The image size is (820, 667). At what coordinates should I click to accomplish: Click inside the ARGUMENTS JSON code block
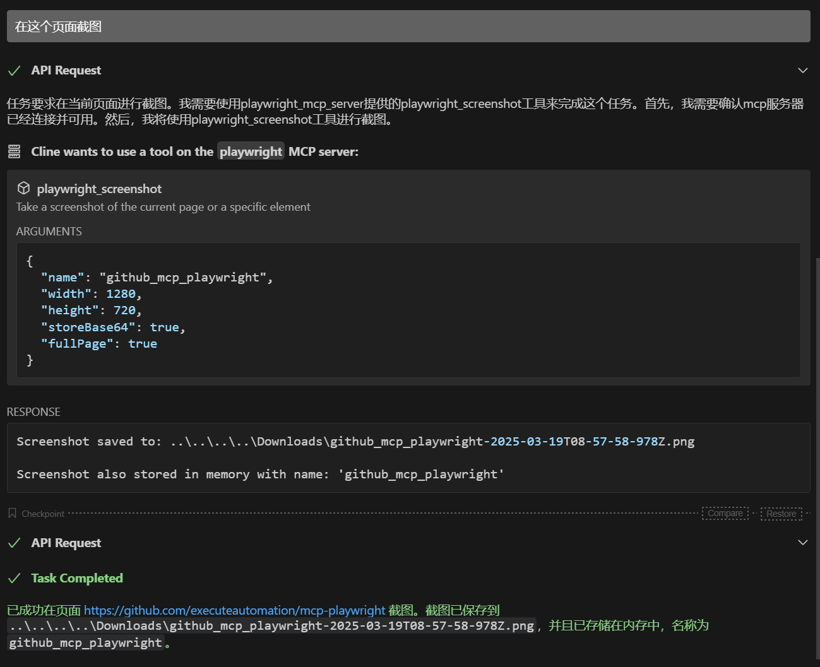(x=408, y=310)
